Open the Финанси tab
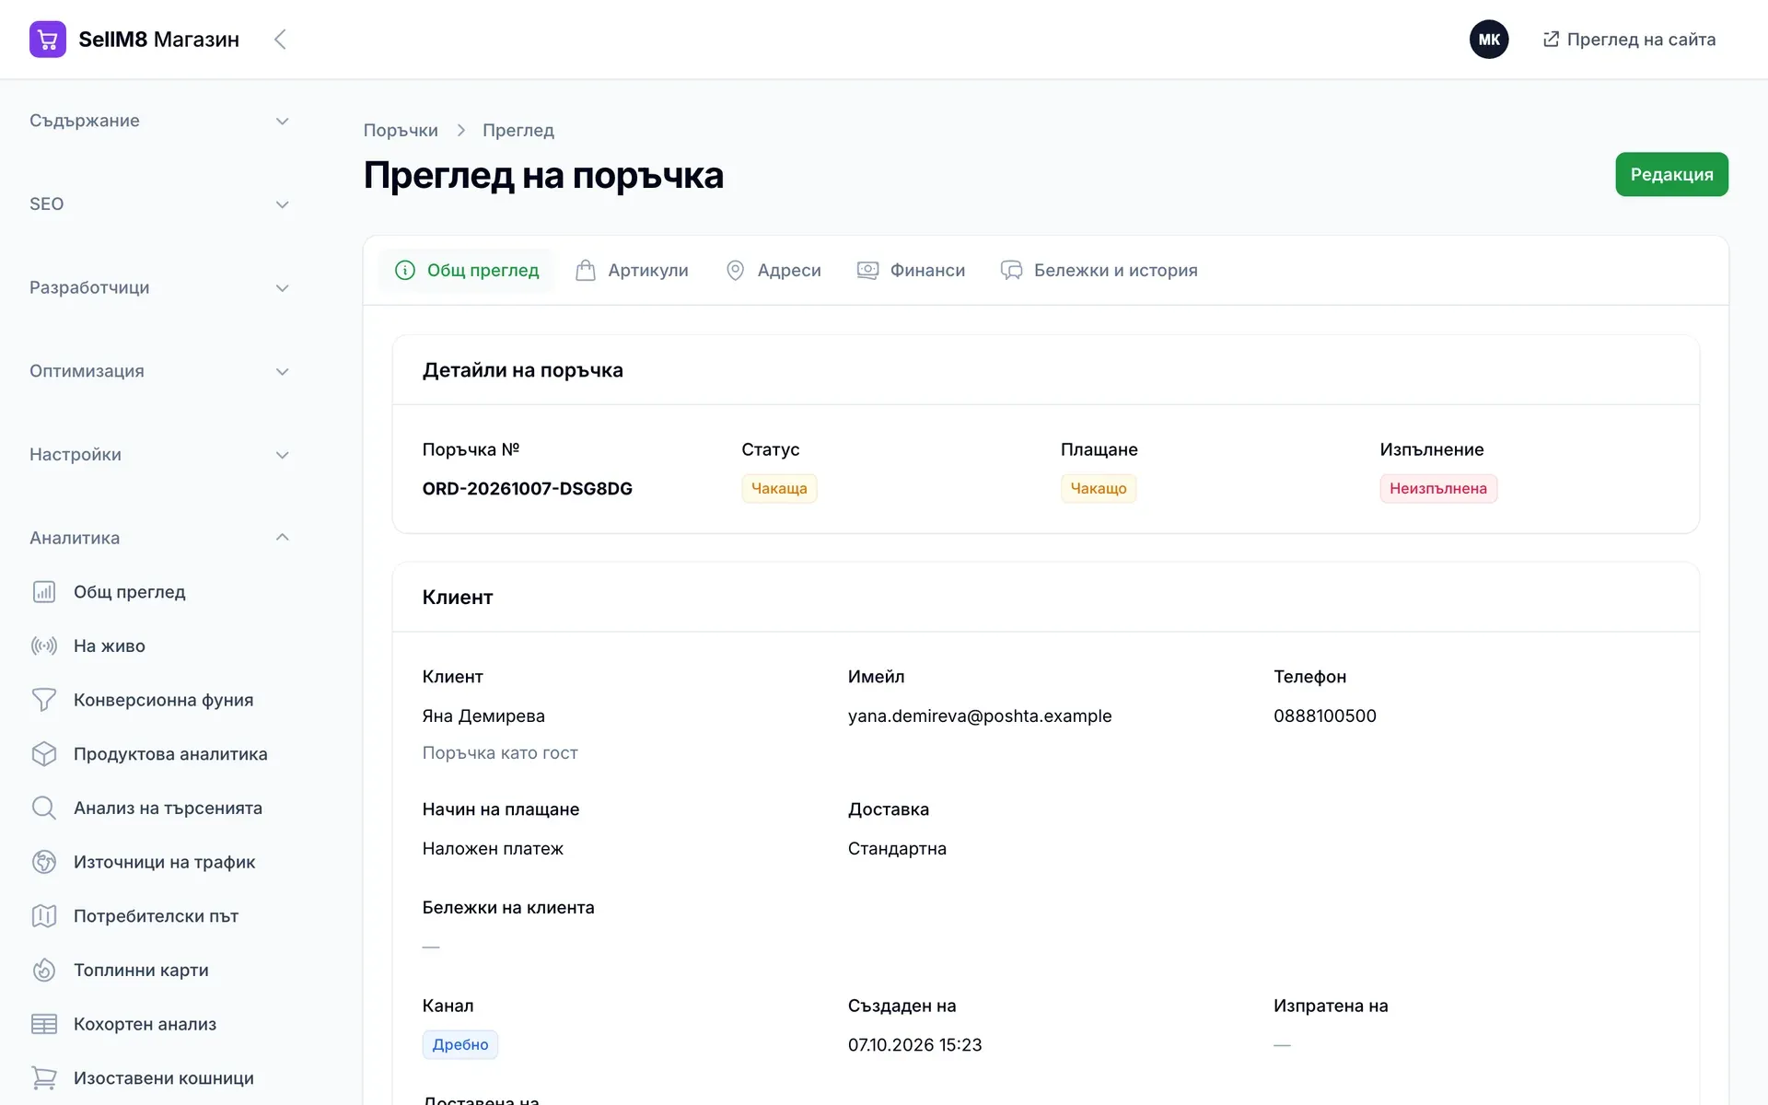Viewport: 1768px width, 1105px height. pos(911,270)
